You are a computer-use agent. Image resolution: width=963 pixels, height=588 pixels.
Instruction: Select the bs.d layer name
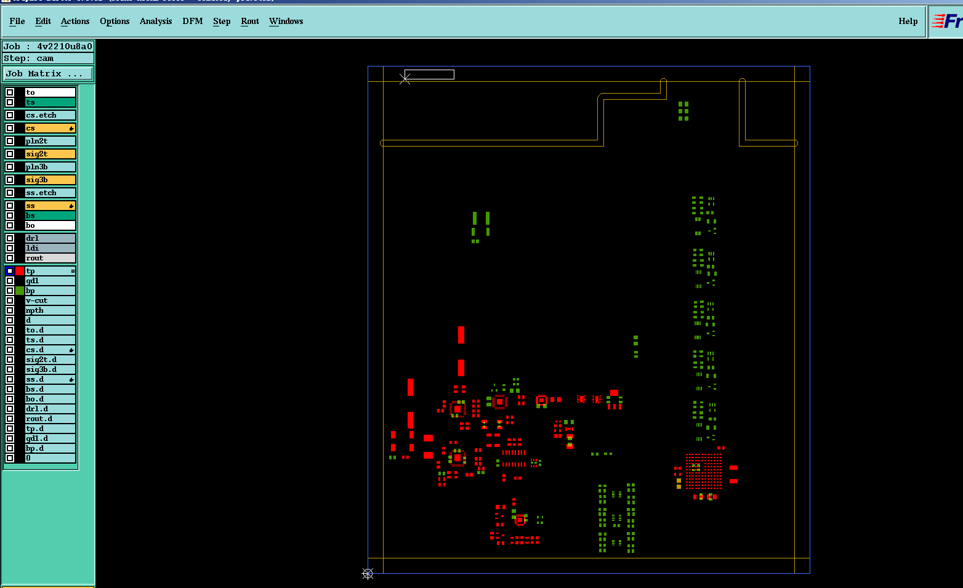(50, 389)
